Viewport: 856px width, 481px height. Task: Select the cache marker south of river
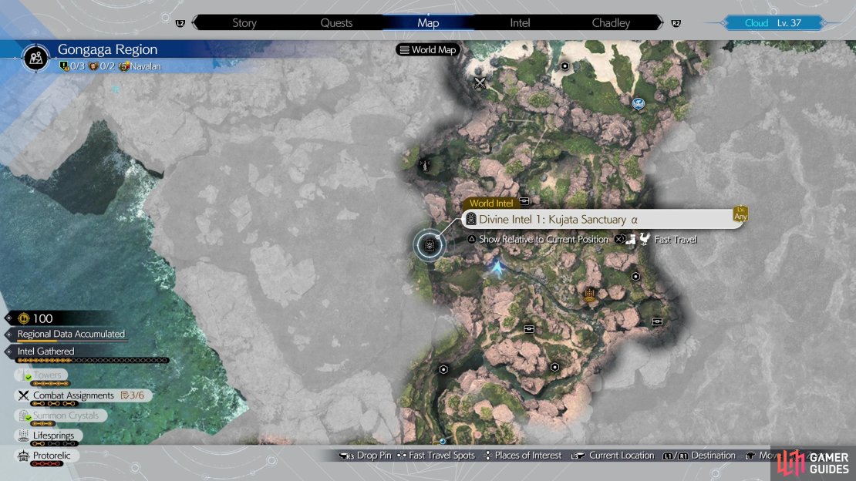point(529,329)
